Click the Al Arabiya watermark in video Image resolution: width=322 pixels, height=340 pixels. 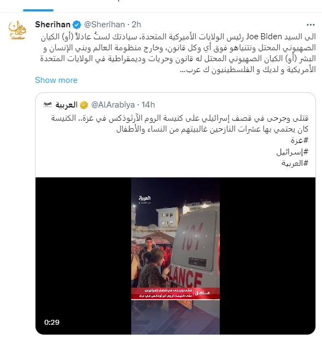tap(144, 199)
